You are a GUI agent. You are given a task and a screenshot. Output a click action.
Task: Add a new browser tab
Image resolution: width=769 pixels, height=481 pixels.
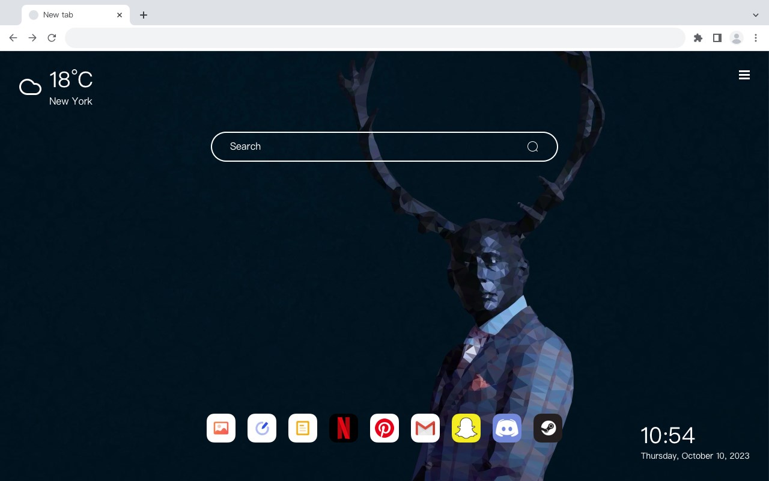pos(144,15)
